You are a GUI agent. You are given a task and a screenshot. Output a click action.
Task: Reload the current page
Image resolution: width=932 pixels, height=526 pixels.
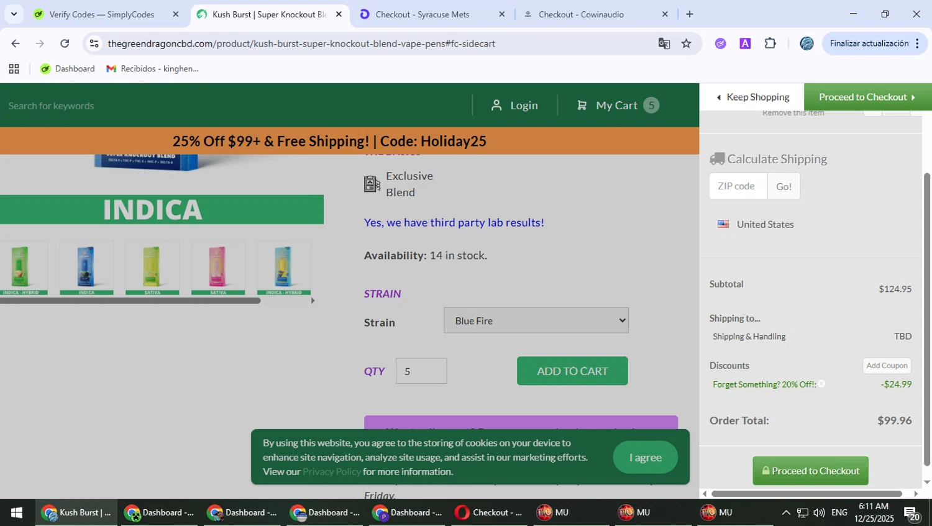point(65,43)
